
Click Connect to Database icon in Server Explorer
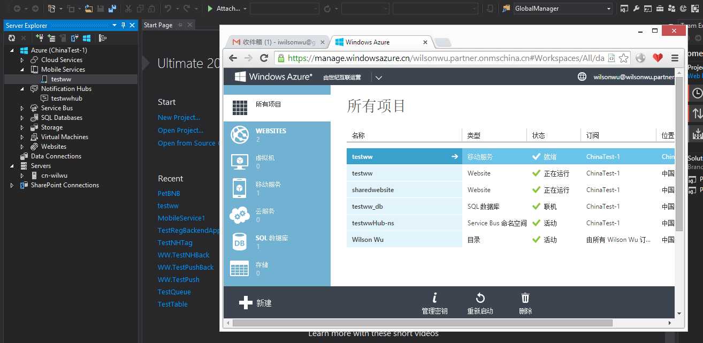pos(40,38)
